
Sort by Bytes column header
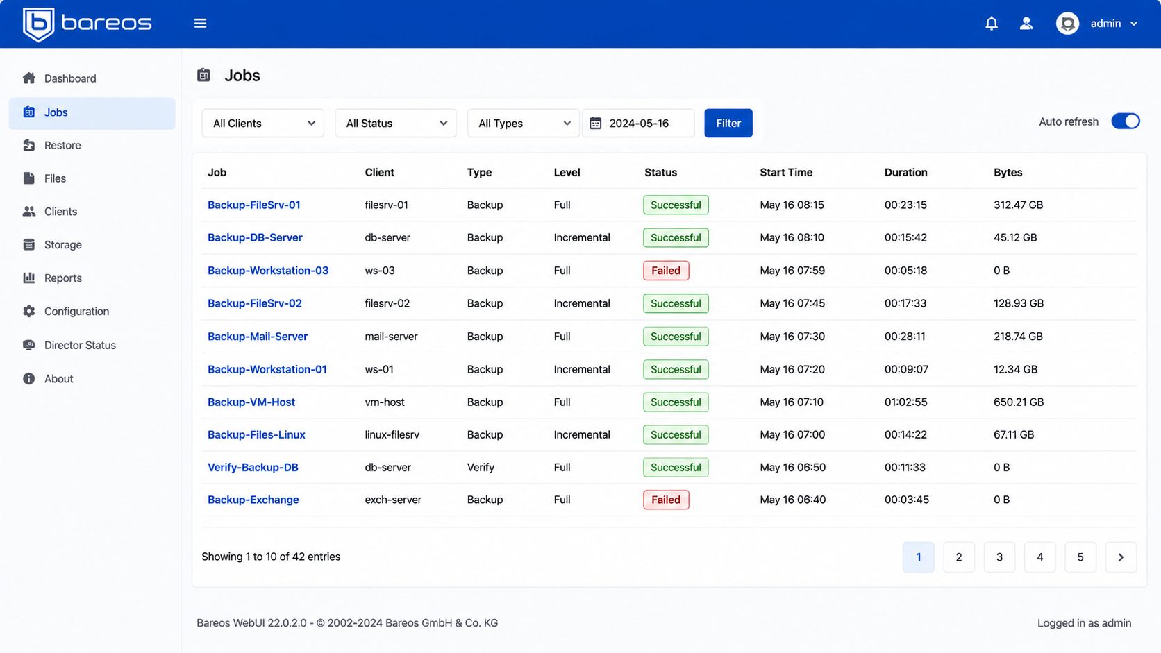click(1008, 172)
